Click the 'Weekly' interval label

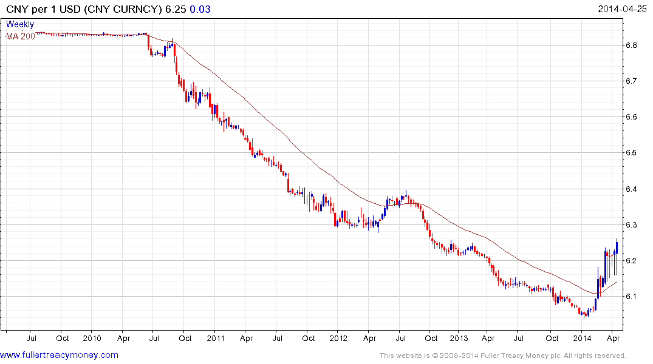pos(20,24)
